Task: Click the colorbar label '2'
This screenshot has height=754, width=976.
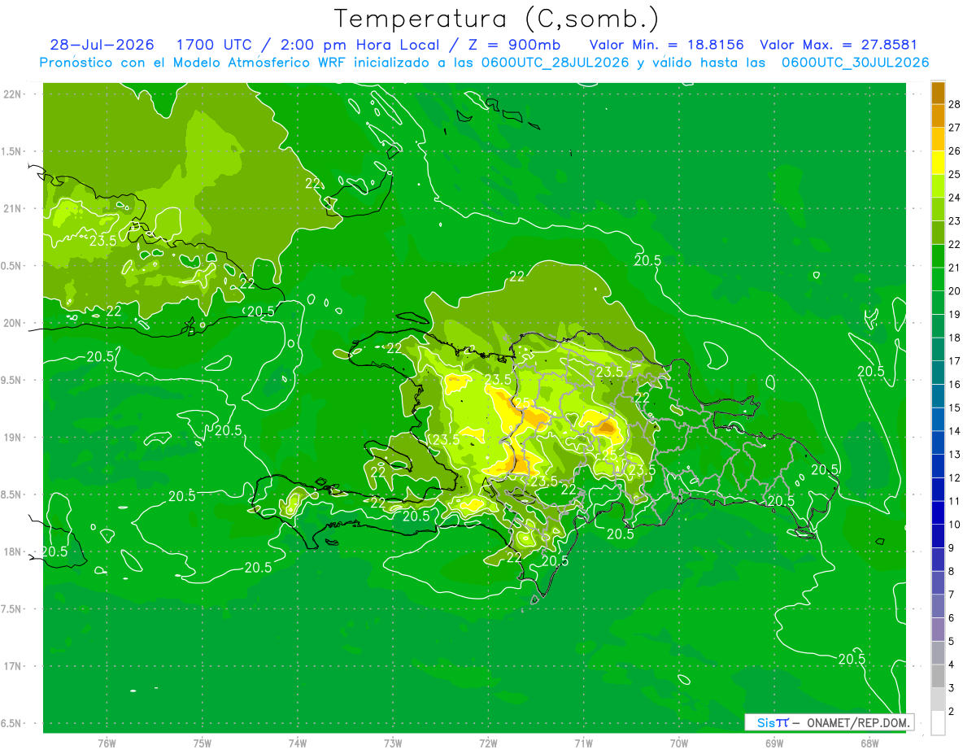Action: coord(952,712)
